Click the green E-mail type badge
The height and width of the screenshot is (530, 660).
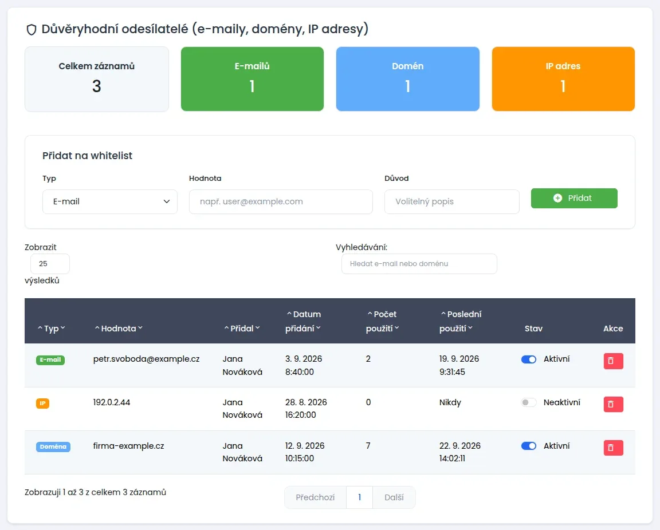coord(50,360)
